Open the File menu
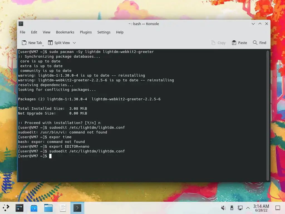 (x=23, y=32)
